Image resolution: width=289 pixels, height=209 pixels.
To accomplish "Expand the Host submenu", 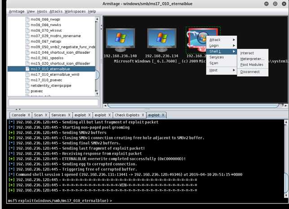I will click(x=222, y=70).
